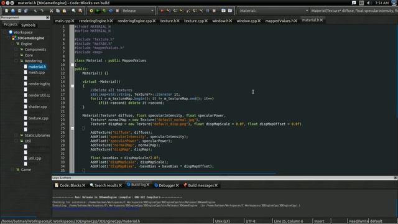Image resolution: width=398 pixels, height=224 pixels.
Task: Step to next line in debugger
Action: [x=175, y=11]
